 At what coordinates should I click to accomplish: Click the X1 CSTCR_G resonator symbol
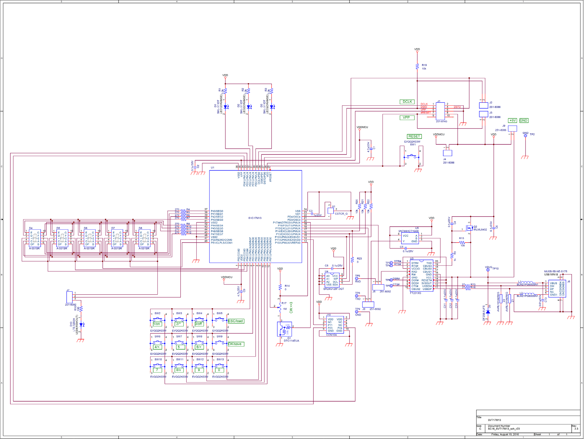pos(330,210)
